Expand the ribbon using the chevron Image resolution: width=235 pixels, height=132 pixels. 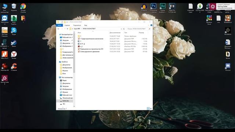tap(149, 25)
